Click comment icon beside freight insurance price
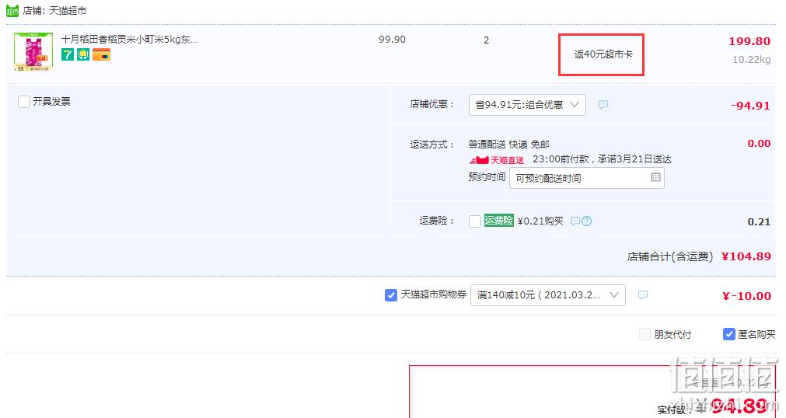The image size is (786, 418). pos(575,221)
